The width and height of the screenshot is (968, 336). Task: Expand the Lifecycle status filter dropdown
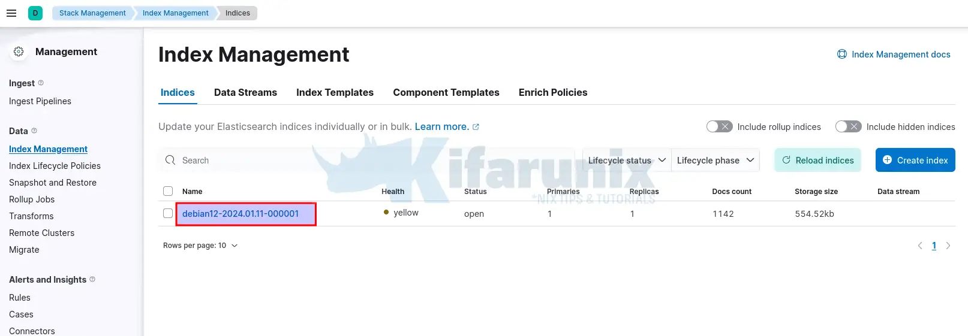coord(627,161)
